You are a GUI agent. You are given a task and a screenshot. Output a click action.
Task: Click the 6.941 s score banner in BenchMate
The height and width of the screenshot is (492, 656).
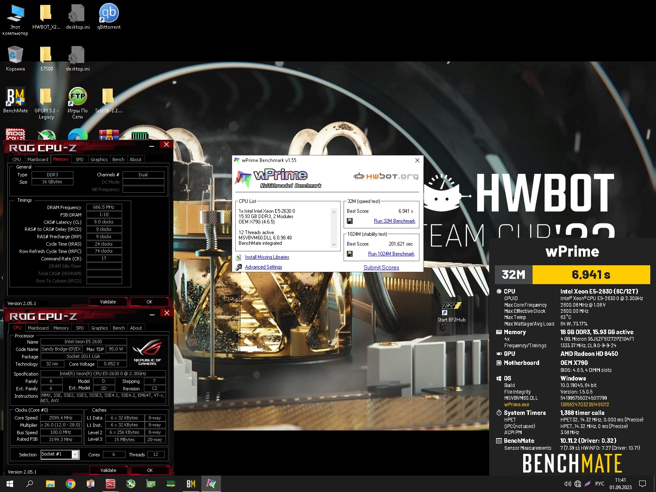click(x=591, y=275)
